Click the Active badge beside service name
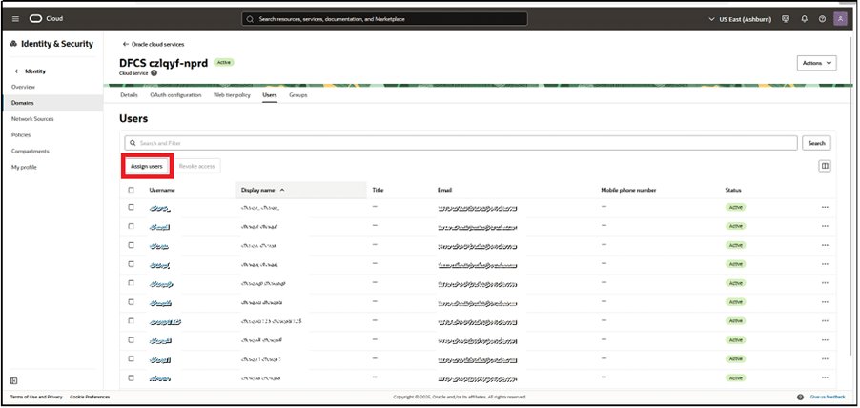Screen dimensions: 860x408 click(x=224, y=63)
